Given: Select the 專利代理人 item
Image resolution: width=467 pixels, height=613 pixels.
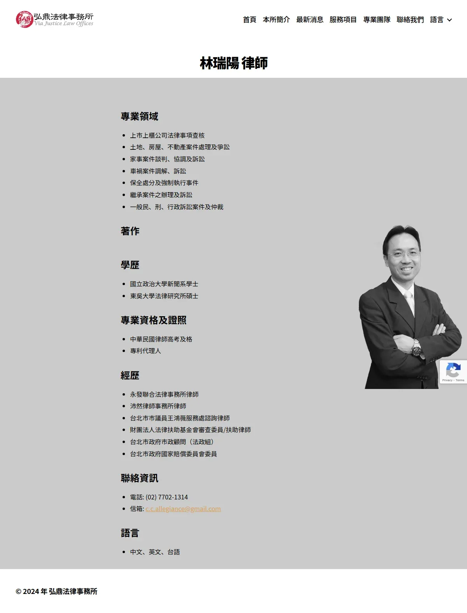Looking at the screenshot, I should (x=146, y=351).
